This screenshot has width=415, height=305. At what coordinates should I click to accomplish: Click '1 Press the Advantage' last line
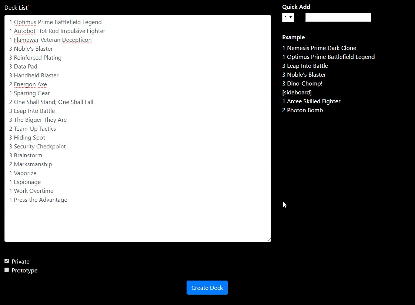coord(38,200)
